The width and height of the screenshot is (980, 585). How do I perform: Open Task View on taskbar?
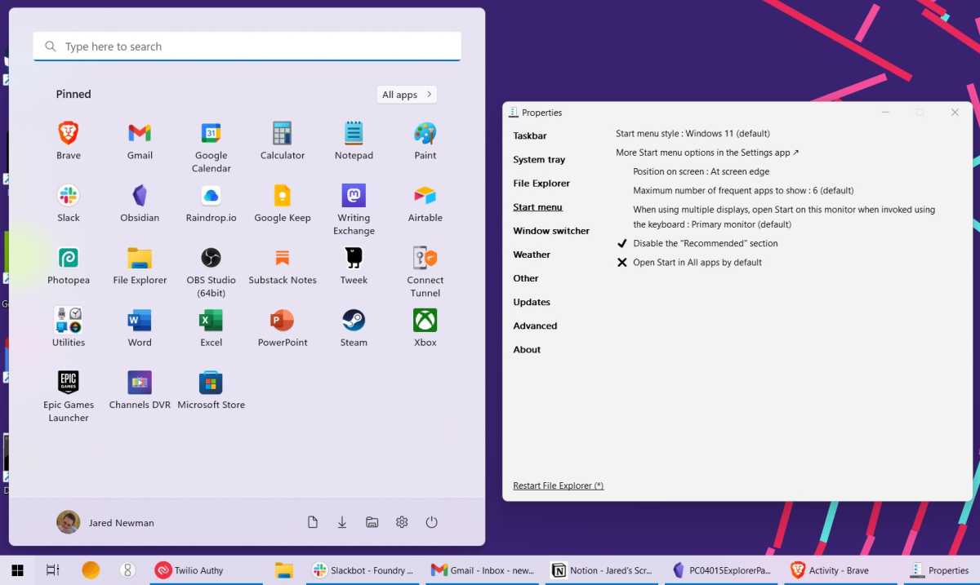point(52,570)
